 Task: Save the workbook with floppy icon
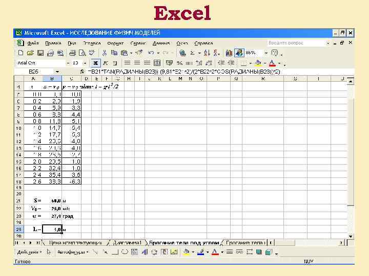(40, 53)
